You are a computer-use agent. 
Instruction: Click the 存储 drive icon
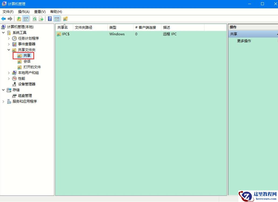pos(9,90)
